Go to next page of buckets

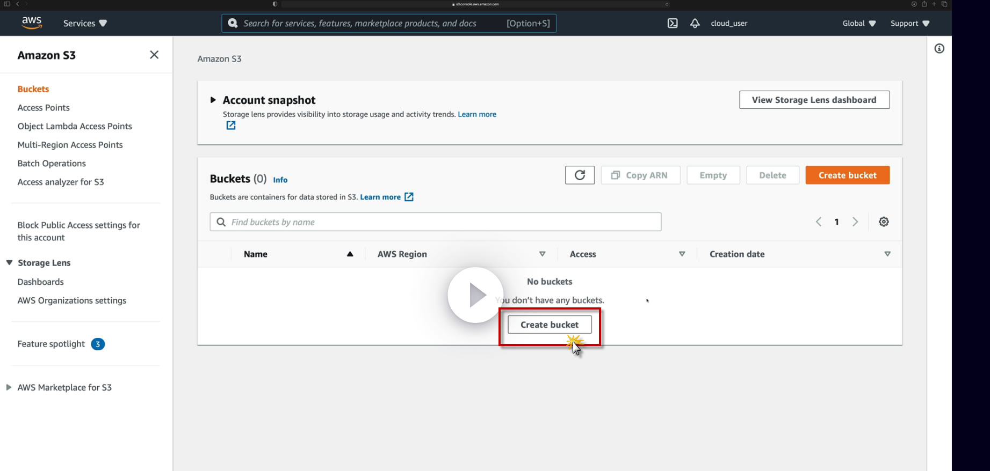(855, 222)
